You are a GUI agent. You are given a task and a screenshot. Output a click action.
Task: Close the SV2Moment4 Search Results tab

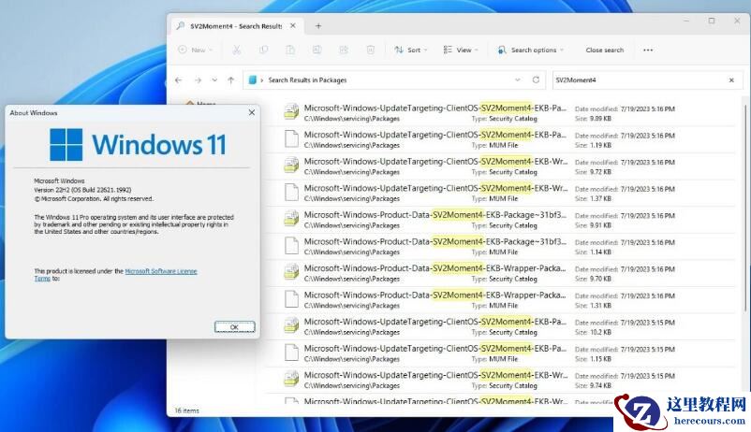293,26
